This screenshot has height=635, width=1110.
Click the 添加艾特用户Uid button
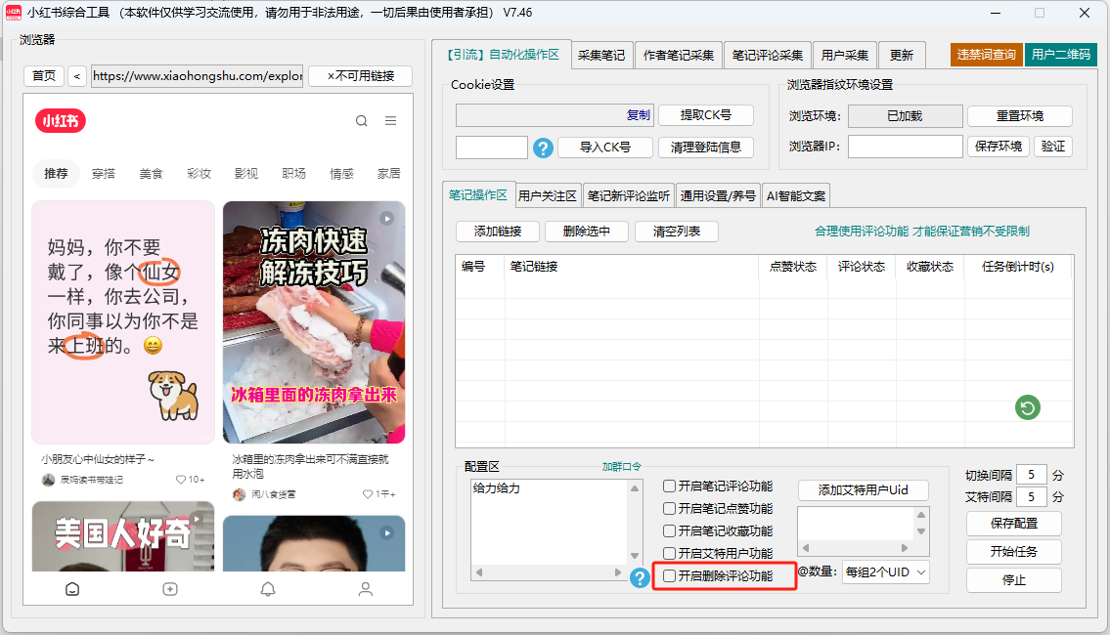(x=863, y=490)
